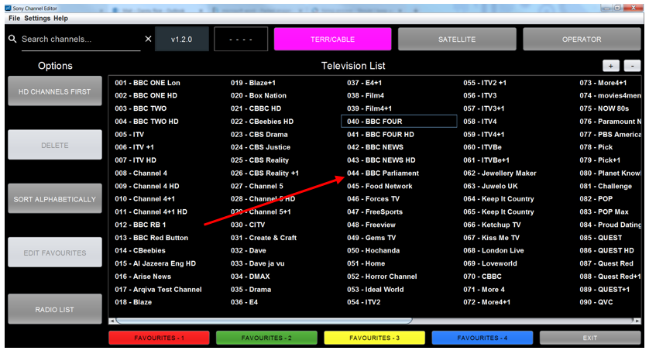Screen dimensions: 649x354
Task: Open the RADIO LIST
Action: click(x=55, y=309)
